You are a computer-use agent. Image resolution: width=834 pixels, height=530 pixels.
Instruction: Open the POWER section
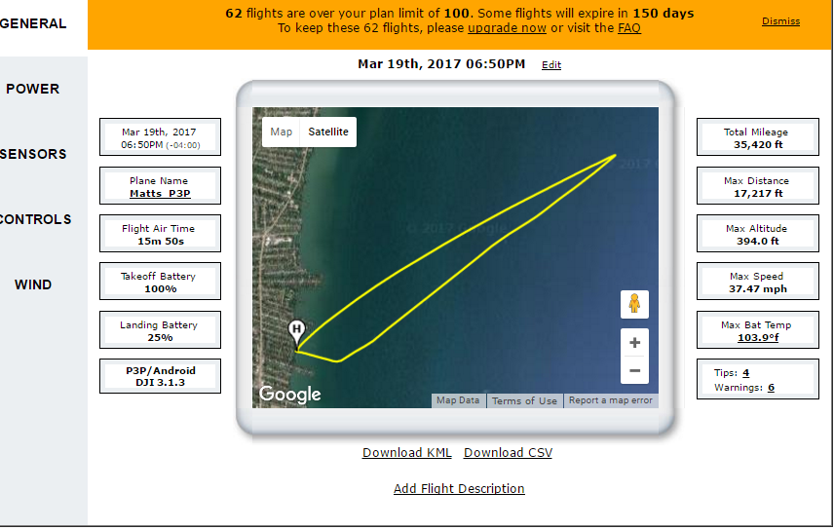(33, 89)
